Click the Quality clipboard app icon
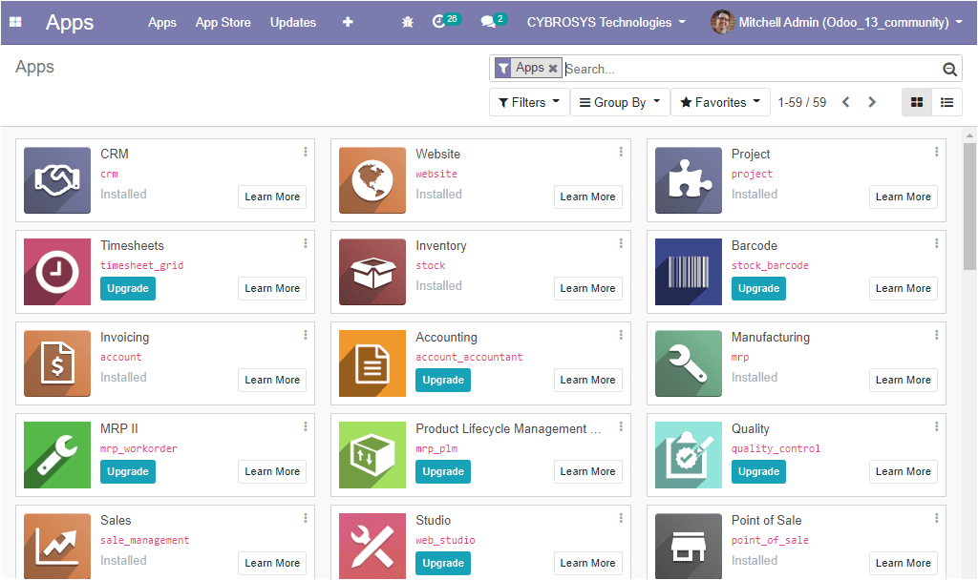 (x=689, y=455)
